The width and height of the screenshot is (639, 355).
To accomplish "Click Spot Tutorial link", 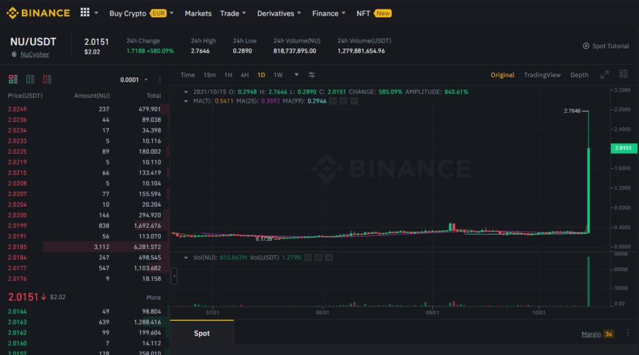I will [610, 46].
